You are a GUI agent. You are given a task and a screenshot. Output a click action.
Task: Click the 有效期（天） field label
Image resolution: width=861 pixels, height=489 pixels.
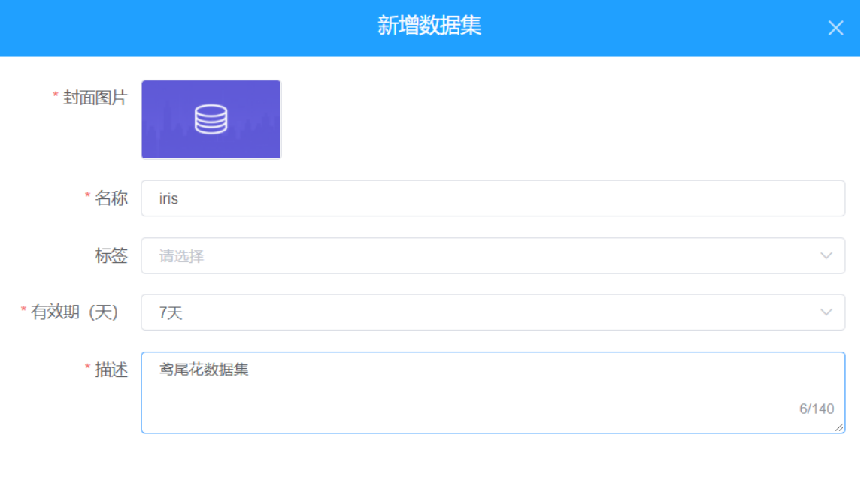coord(74,312)
